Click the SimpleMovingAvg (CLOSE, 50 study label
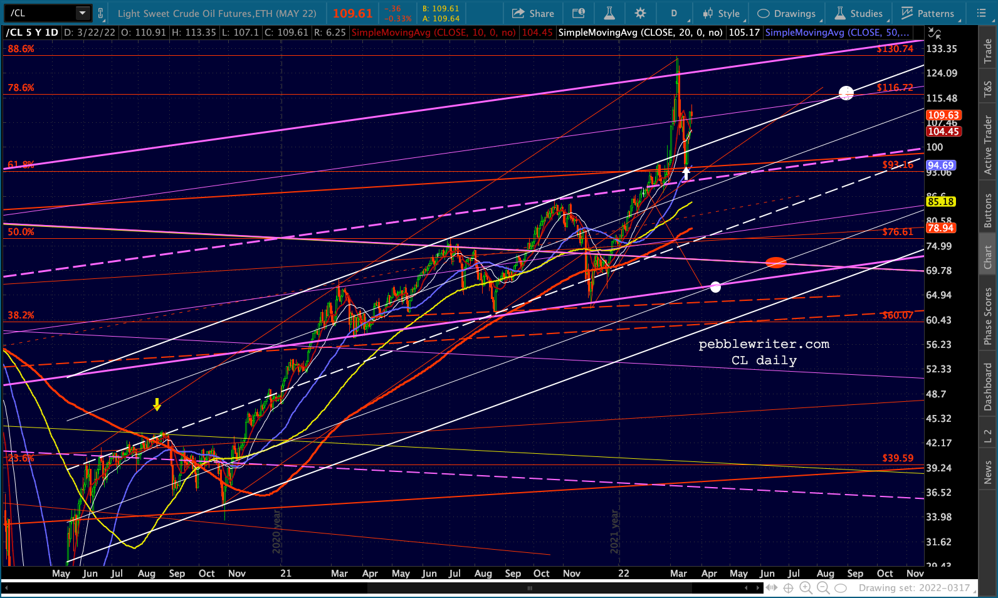 pyautogui.click(x=837, y=33)
